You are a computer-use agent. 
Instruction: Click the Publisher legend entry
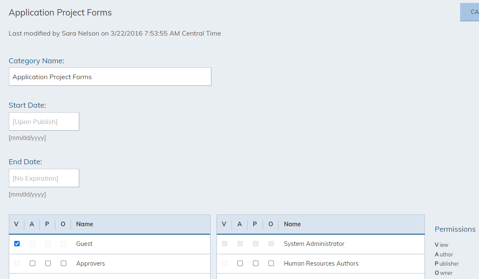[x=447, y=263]
